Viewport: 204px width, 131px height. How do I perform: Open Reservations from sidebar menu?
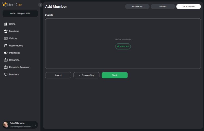point(16,46)
